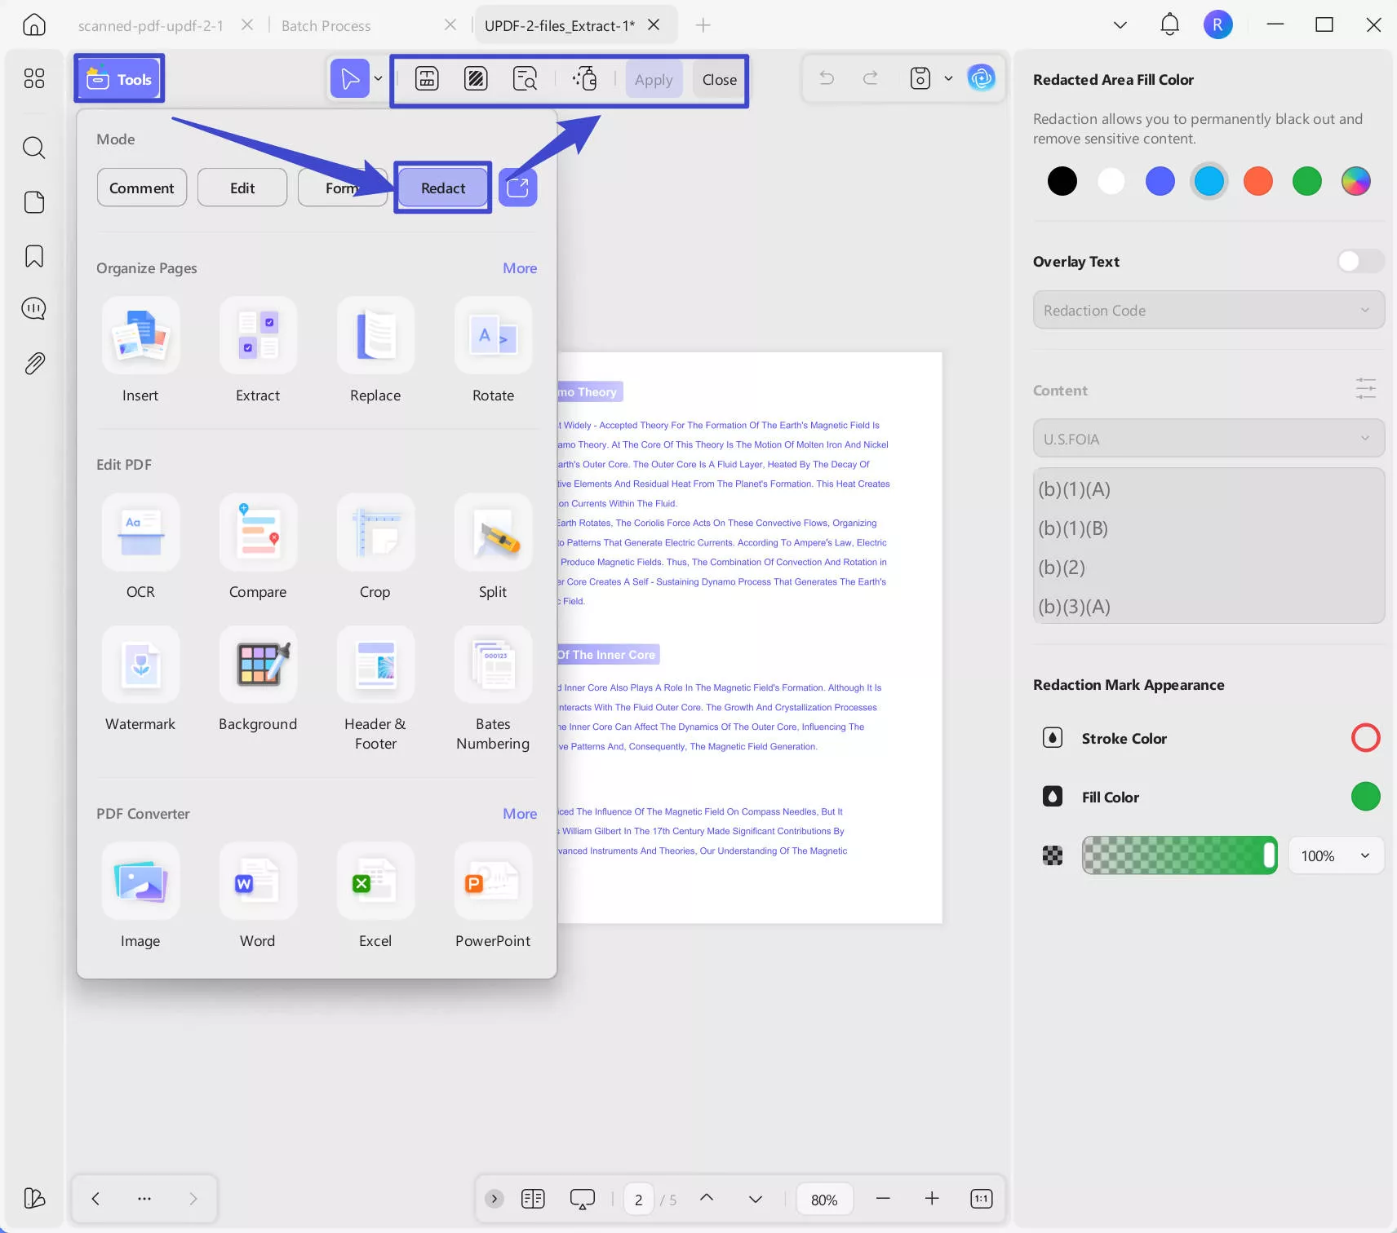
Task: Open the Header & Footer tool
Action: tap(375, 689)
